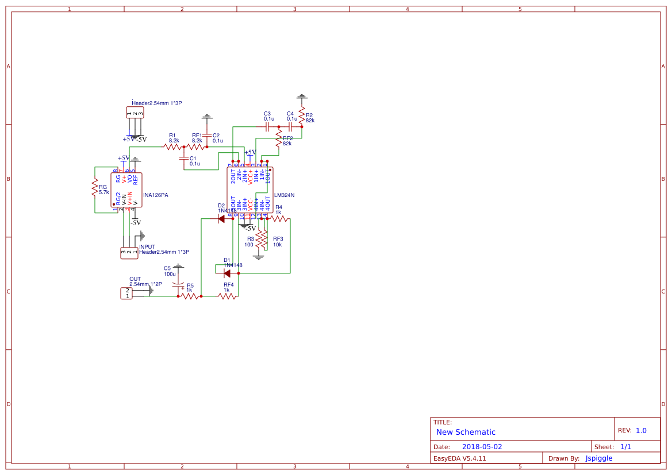672x475 pixels.
Task: Select the LM324N op-amp symbol
Action: (250, 190)
